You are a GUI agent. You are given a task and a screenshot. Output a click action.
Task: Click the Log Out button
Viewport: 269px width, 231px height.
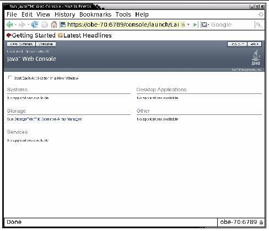click(237, 44)
